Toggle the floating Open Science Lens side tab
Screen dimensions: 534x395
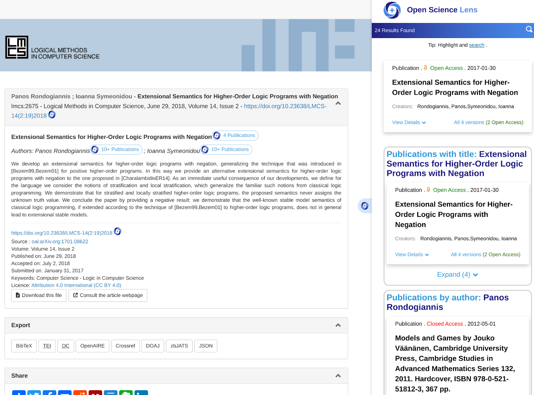point(365,206)
